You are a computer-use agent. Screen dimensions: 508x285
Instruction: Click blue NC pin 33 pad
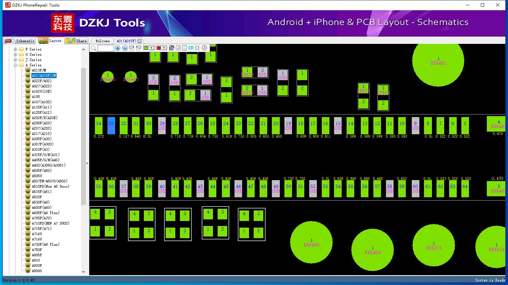tap(111, 125)
